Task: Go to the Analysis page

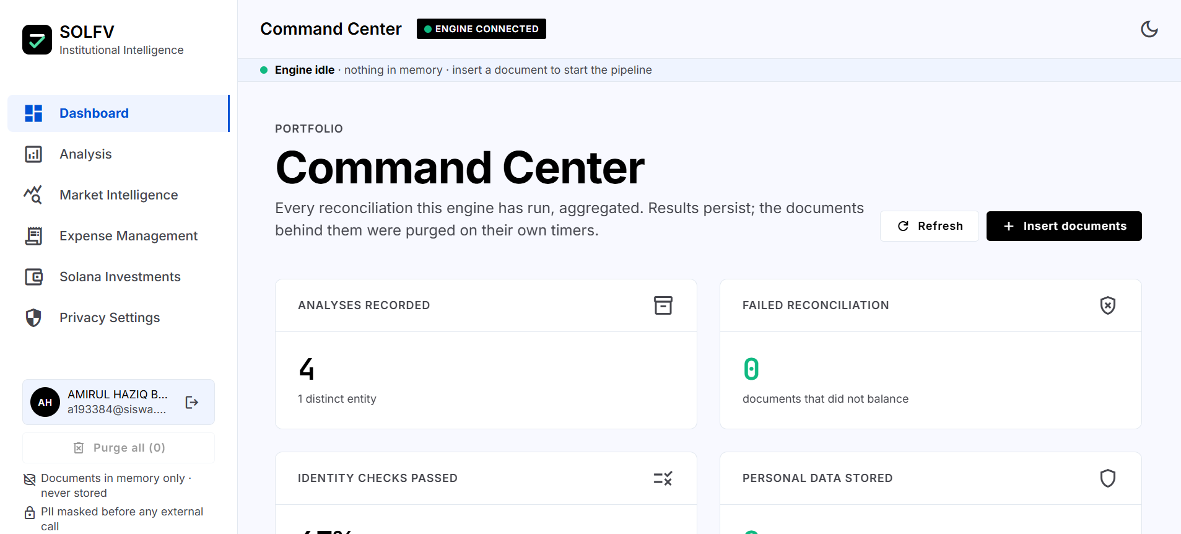Action: pos(118,154)
